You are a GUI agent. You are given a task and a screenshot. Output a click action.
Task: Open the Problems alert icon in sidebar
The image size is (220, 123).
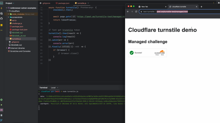coord(1,115)
